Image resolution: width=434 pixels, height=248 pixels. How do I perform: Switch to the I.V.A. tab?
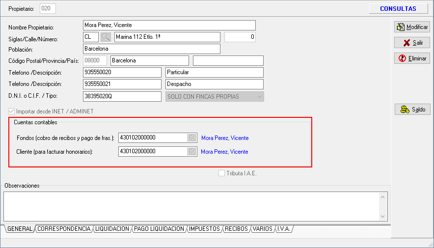click(x=283, y=229)
